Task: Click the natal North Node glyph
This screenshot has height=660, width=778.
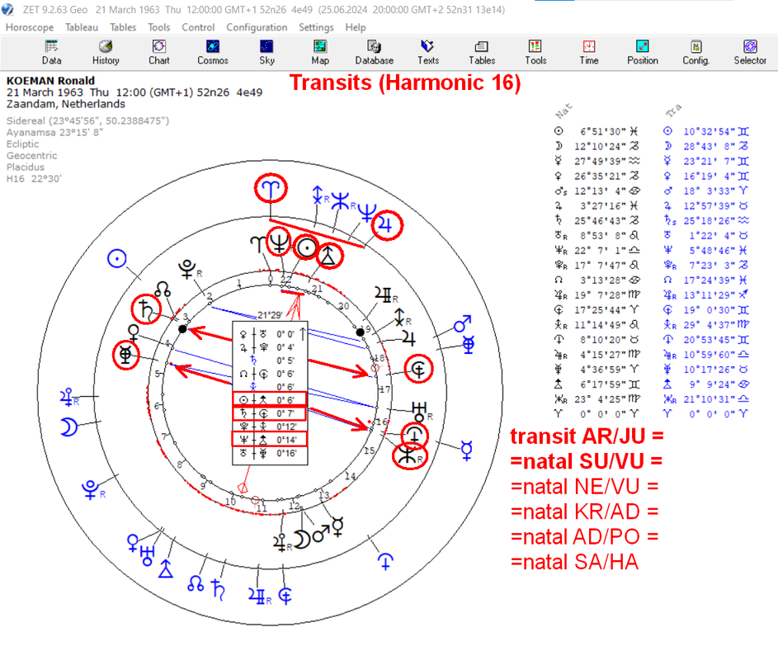Action: pyautogui.click(x=163, y=289)
